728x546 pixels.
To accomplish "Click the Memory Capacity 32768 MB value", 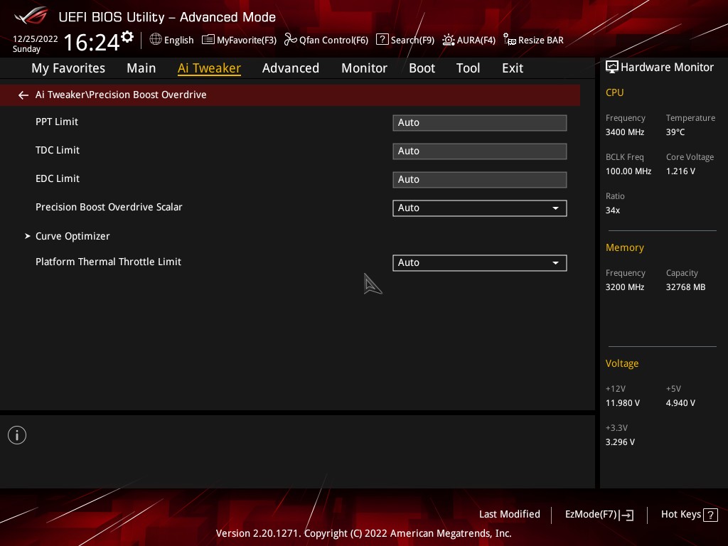I will point(685,287).
